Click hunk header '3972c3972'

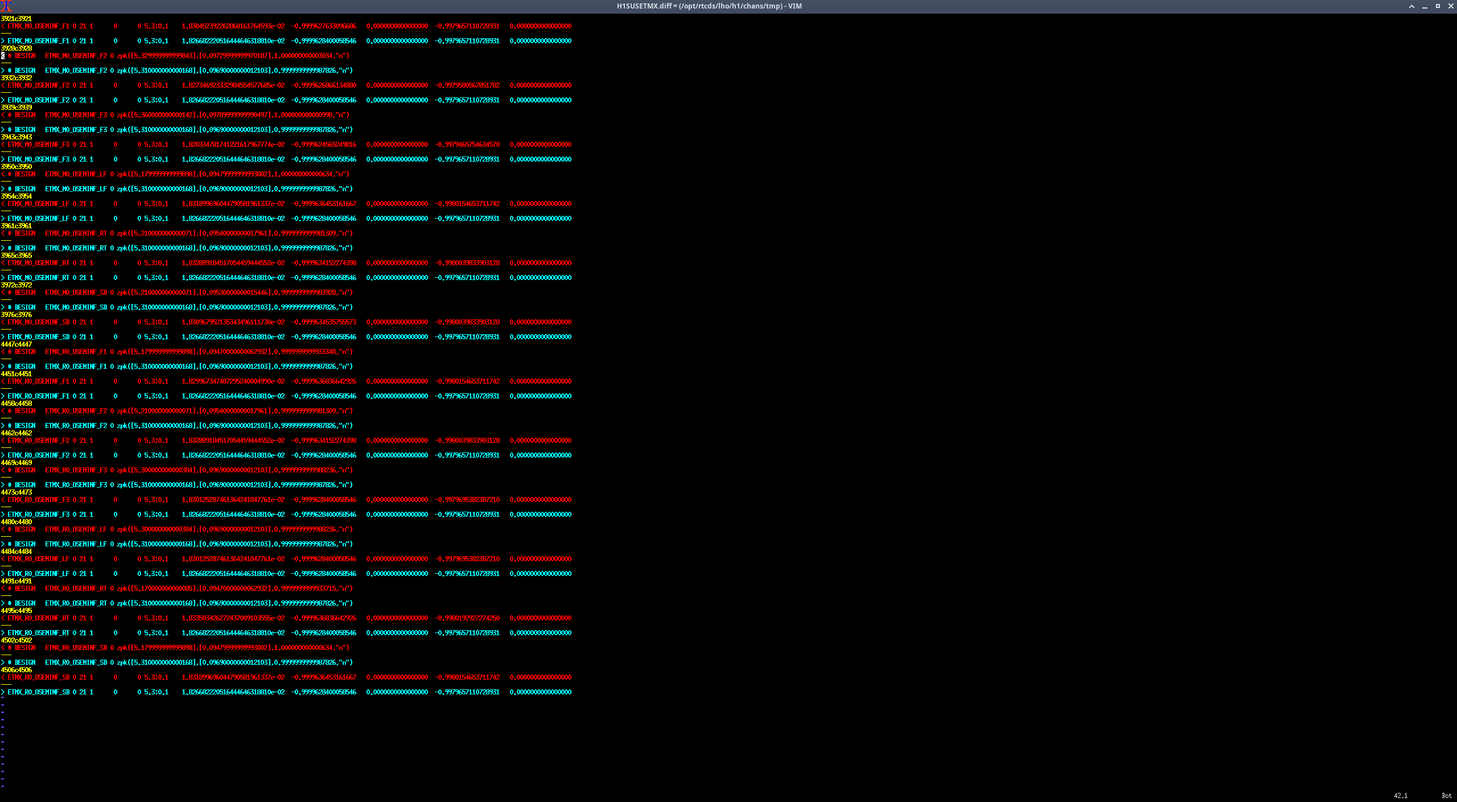(x=17, y=285)
